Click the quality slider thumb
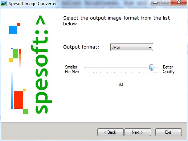188x141 pixels. click(151, 67)
